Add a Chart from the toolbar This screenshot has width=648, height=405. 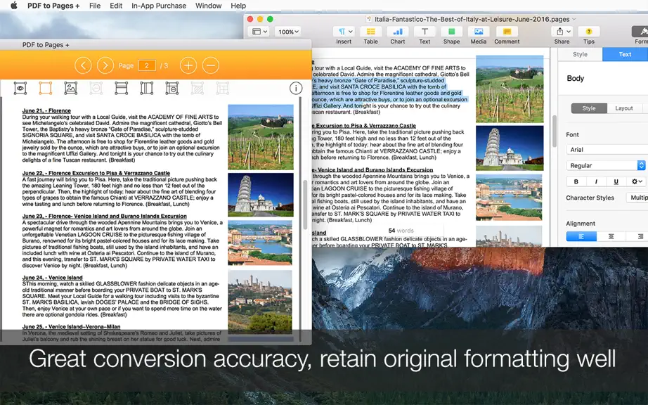point(398,36)
